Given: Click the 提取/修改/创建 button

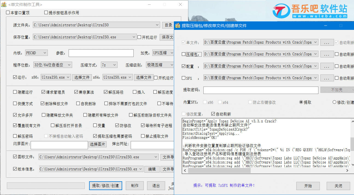Looking at the screenshot, I should 106,186.
